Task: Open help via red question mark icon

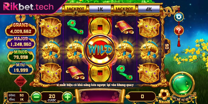Action: pyautogui.click(x=179, y=30)
